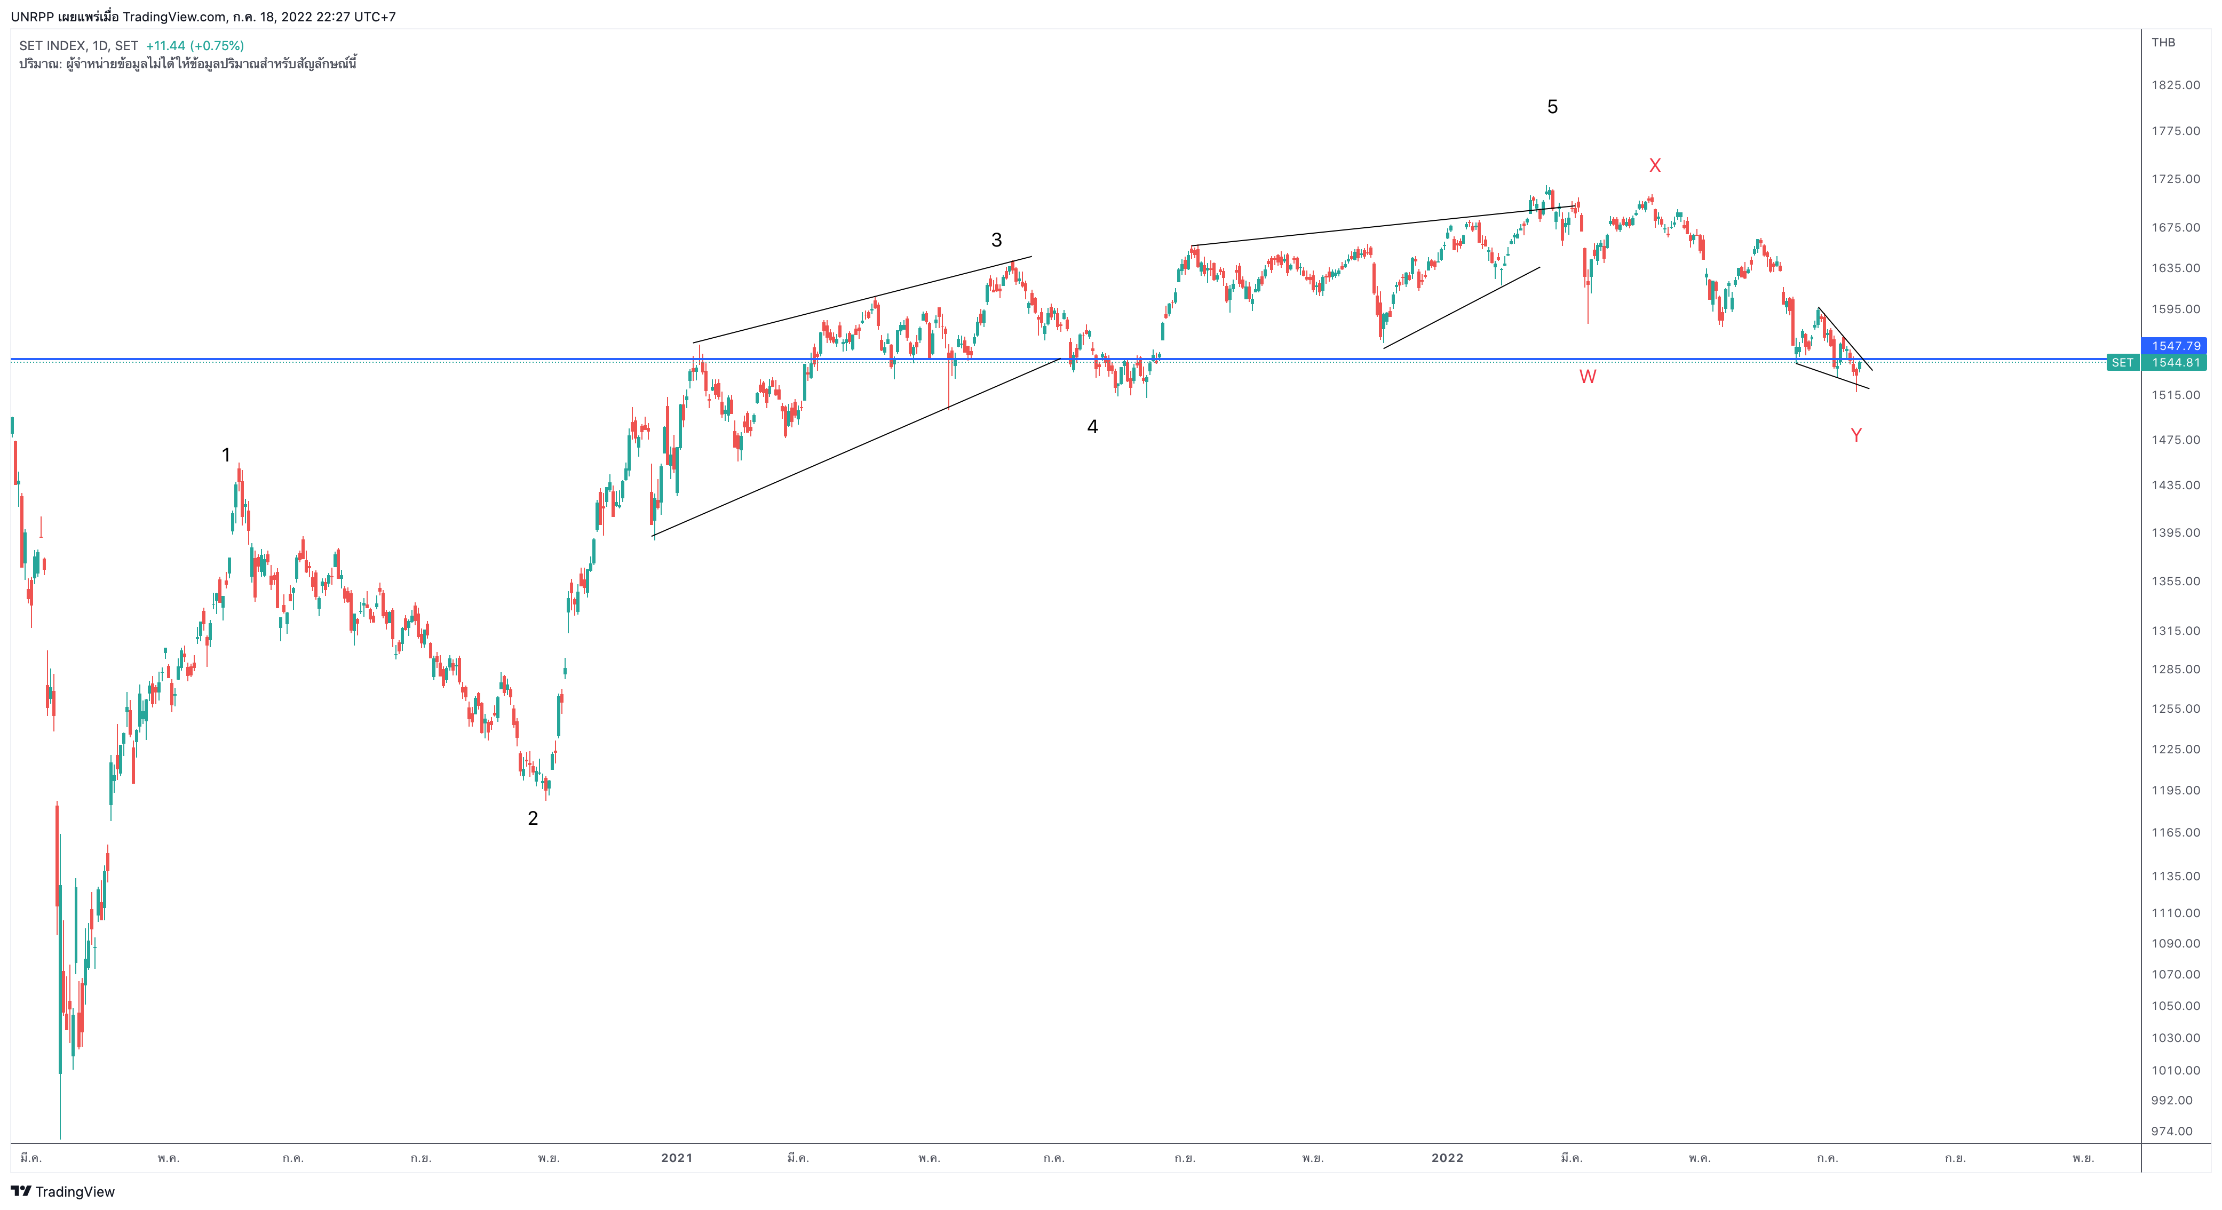Select the red X wave label
2222x1210 pixels.
[x=1654, y=165]
